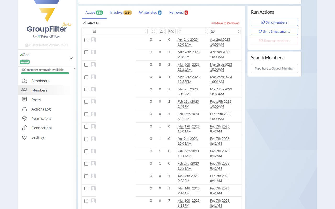Click the FriendFilter logo icon
The image size is (335, 209).
(x=39, y=36)
